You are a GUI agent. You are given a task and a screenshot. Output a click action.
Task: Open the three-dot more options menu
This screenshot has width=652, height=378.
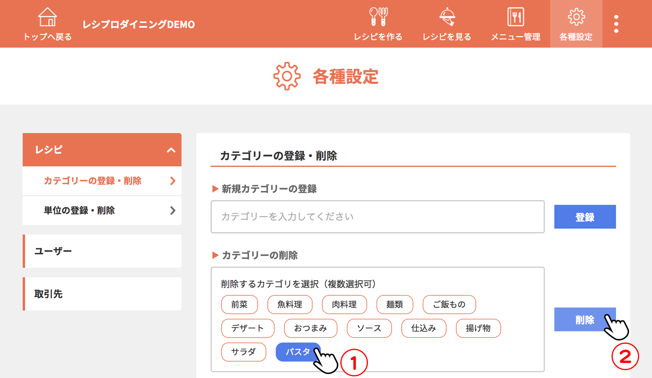click(x=616, y=24)
